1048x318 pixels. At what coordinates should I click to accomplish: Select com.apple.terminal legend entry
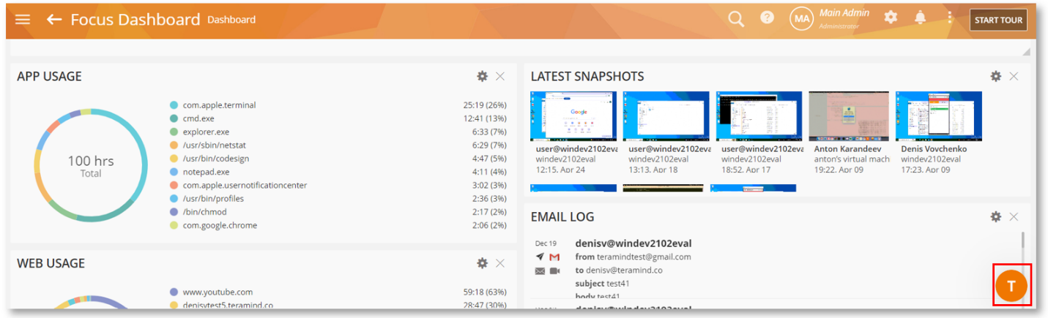(x=220, y=105)
